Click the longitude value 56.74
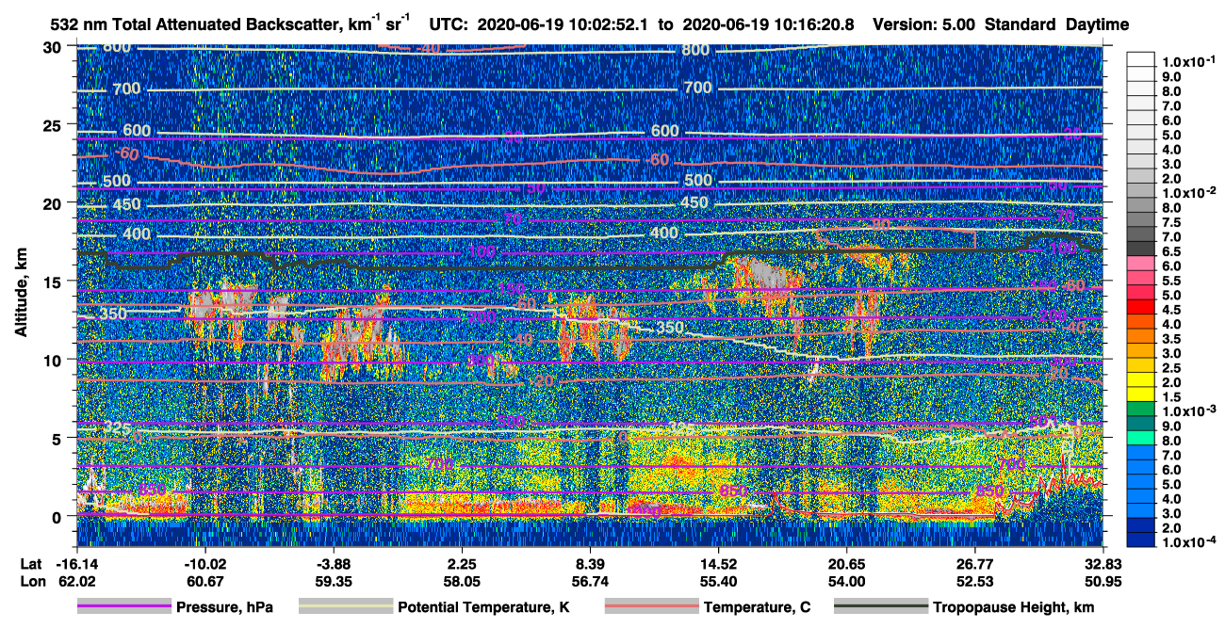The height and width of the screenshot is (628, 1225). (x=590, y=582)
